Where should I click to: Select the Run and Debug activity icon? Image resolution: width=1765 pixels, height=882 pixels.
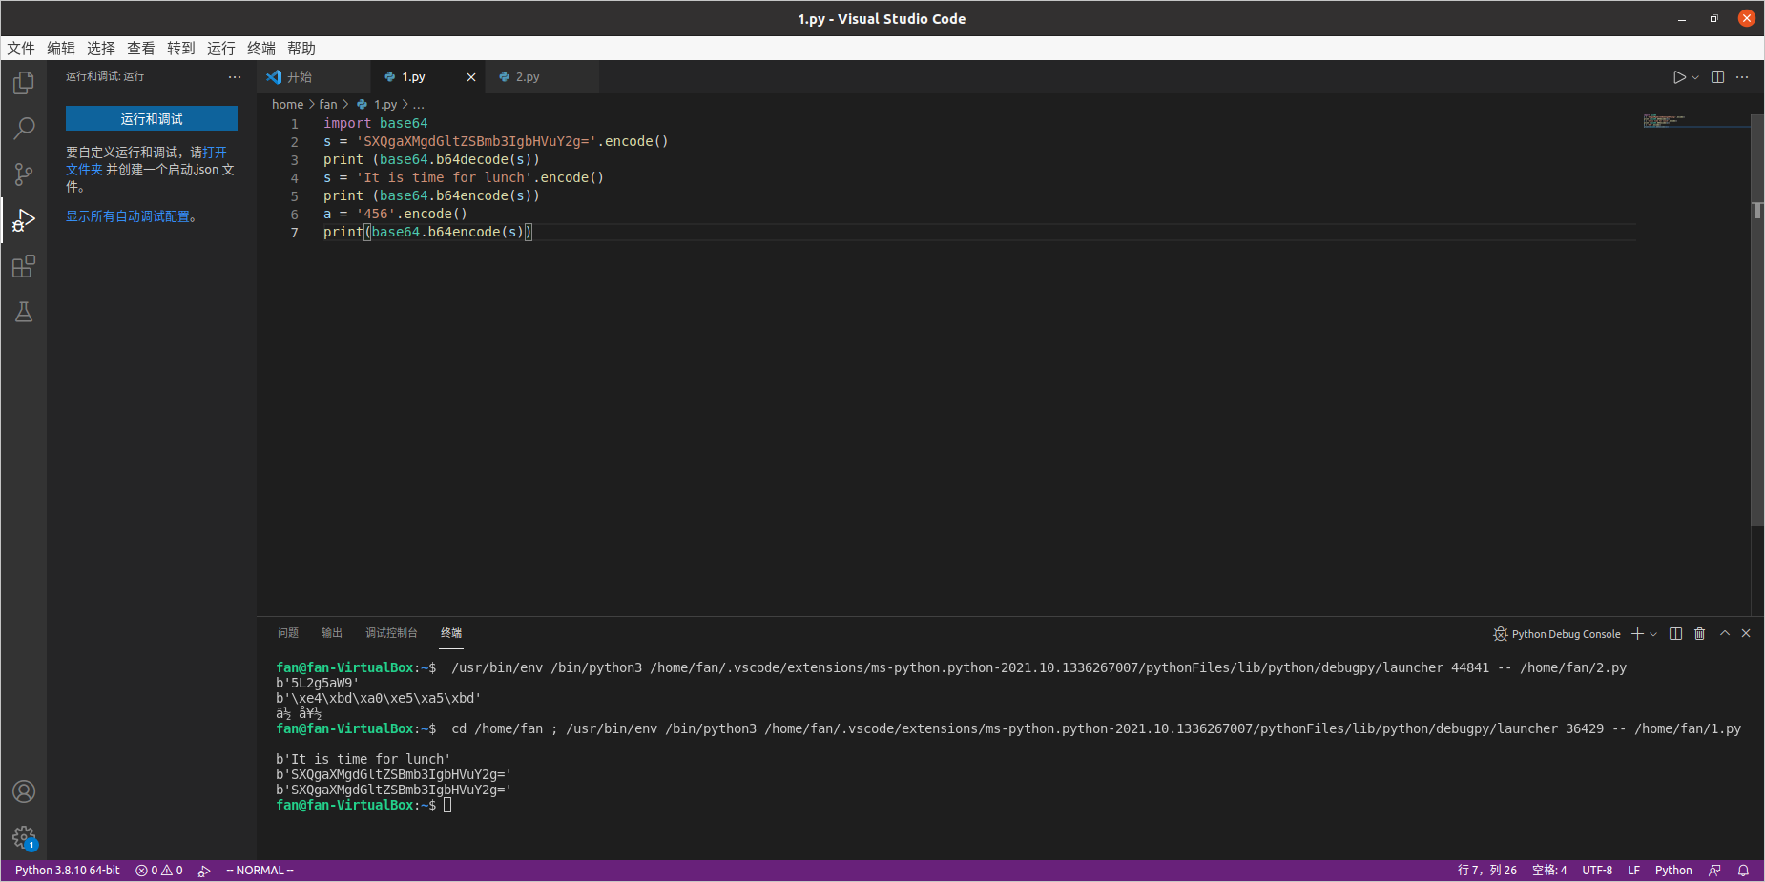pos(24,221)
